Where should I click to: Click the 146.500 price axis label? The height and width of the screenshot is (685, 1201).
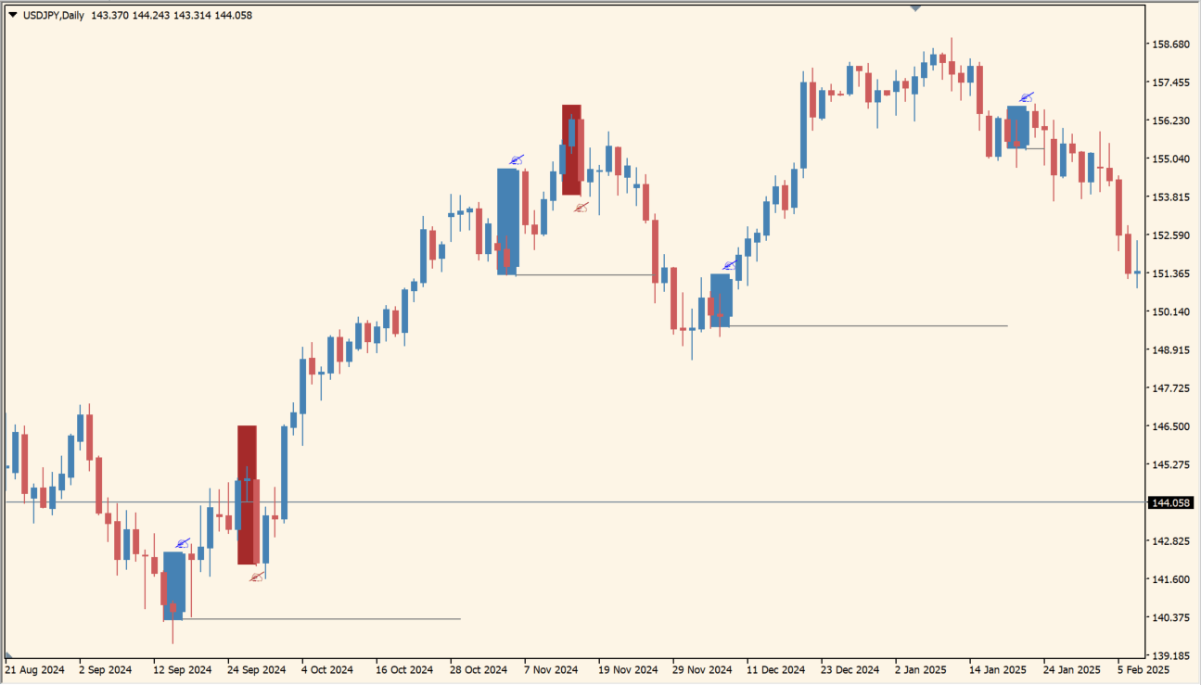pyautogui.click(x=1170, y=426)
